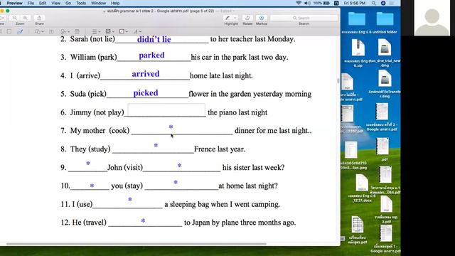
Task: Open the Shapes markup dropdown
Action: (39, 31)
